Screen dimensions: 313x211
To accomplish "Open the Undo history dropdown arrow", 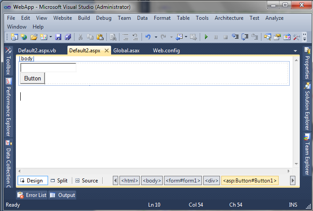I will click(x=156, y=37).
